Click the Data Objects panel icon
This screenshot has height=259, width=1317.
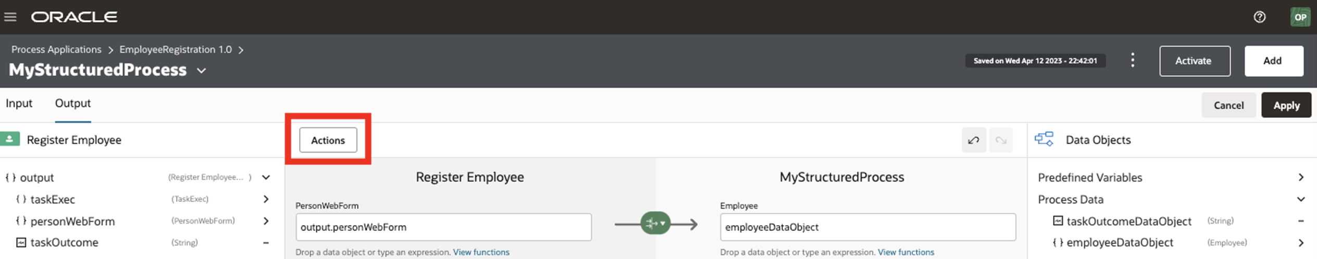(x=1044, y=139)
